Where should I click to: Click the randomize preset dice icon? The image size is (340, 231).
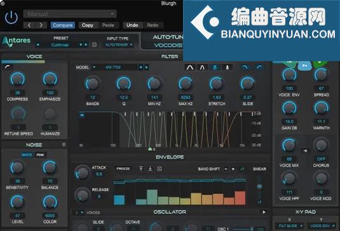(94, 45)
